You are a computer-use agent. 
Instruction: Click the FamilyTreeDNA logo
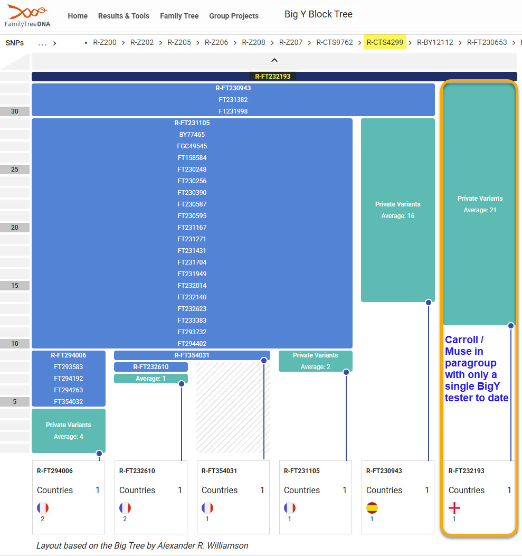click(x=27, y=16)
